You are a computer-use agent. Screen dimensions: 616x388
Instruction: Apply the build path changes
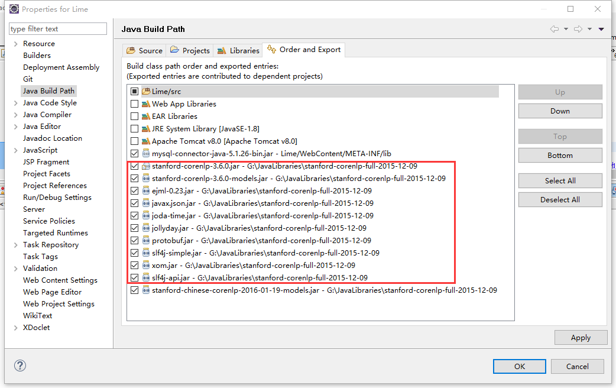pos(581,337)
